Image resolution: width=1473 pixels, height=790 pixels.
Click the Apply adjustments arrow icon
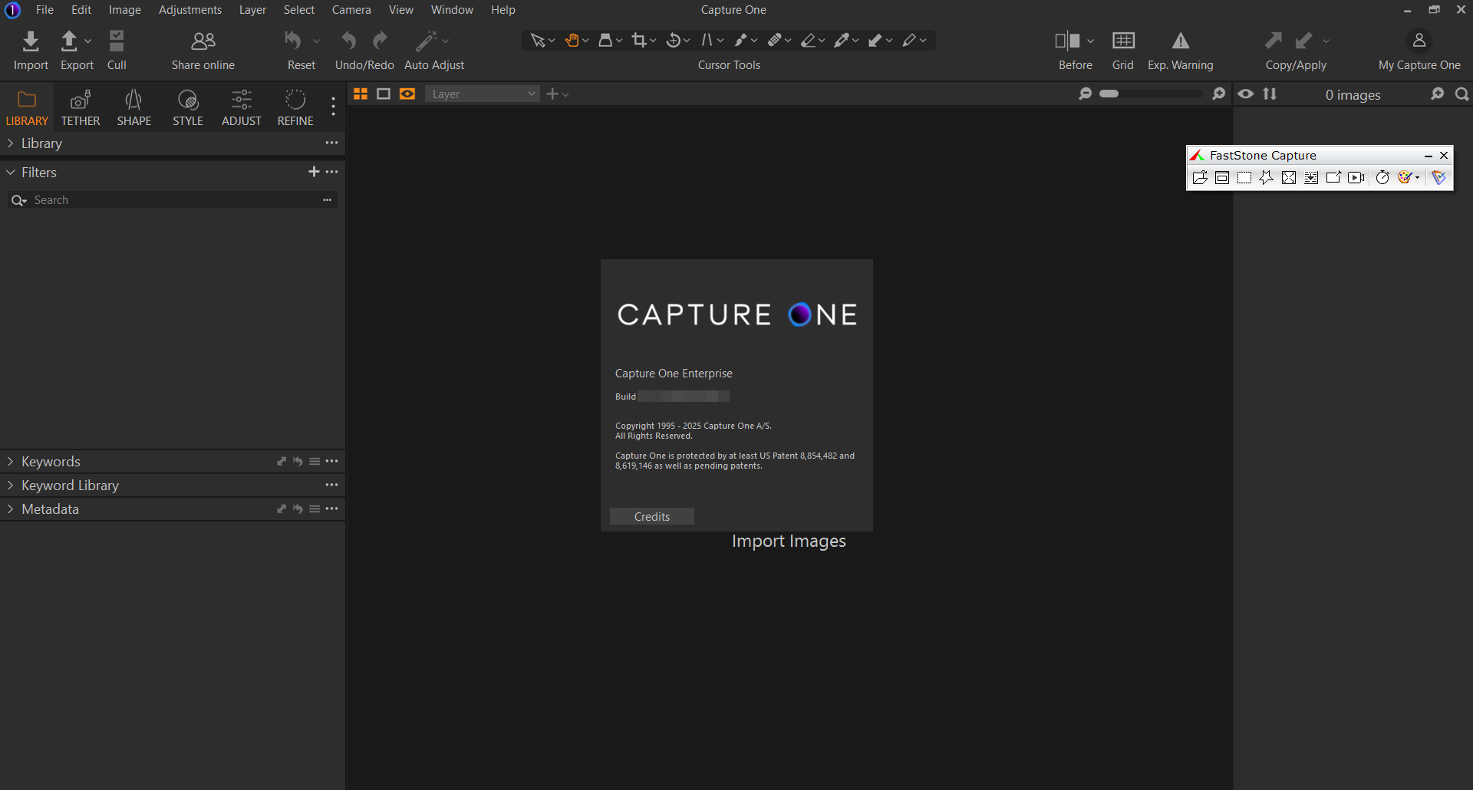click(1303, 41)
